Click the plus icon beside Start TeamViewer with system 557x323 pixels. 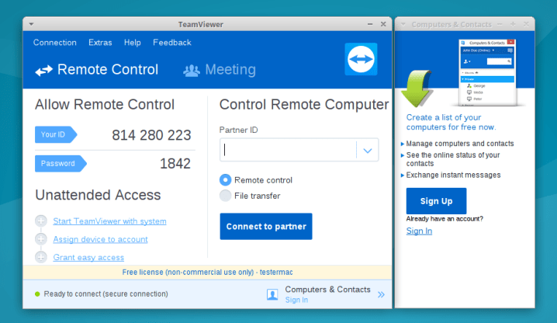coord(41,221)
